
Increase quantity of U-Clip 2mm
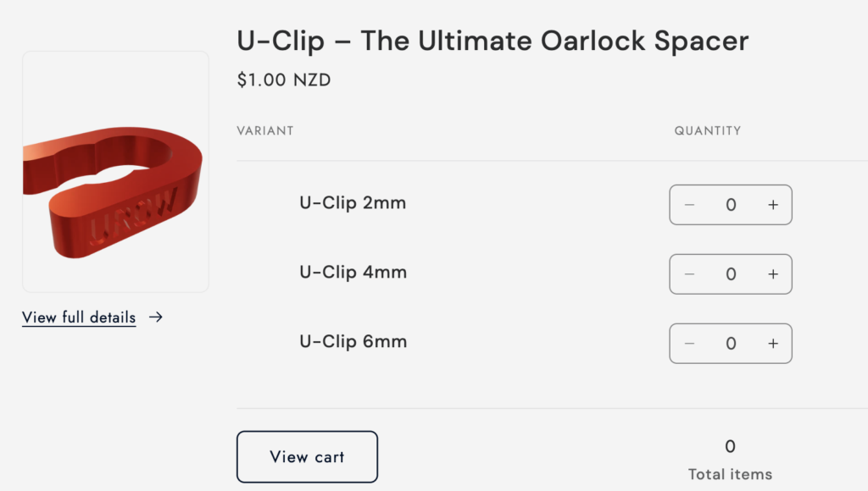coord(772,204)
